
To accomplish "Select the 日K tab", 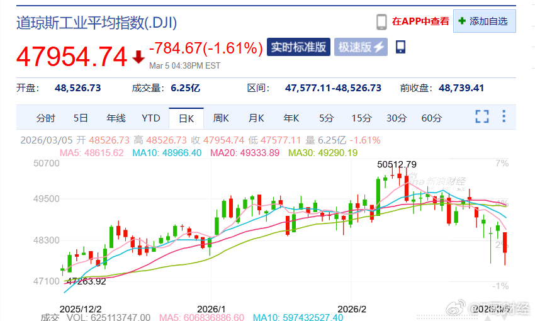I will coord(186,119).
